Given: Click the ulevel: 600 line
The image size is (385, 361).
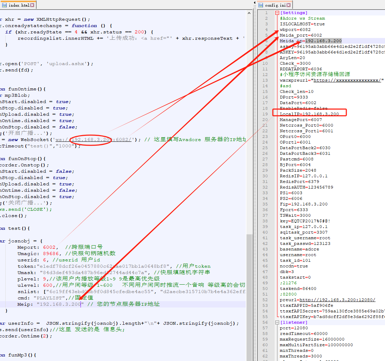Looking at the screenshot, I should (x=131, y=285).
